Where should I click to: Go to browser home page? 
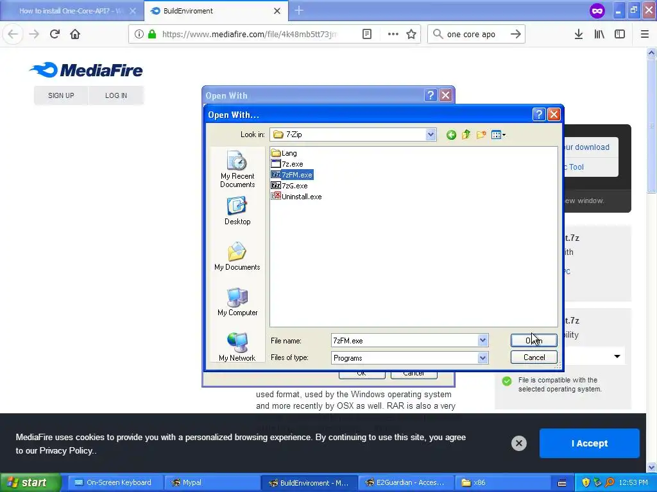(75, 34)
